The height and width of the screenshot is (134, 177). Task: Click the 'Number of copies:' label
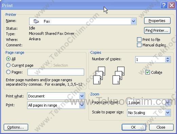click(x=106, y=59)
